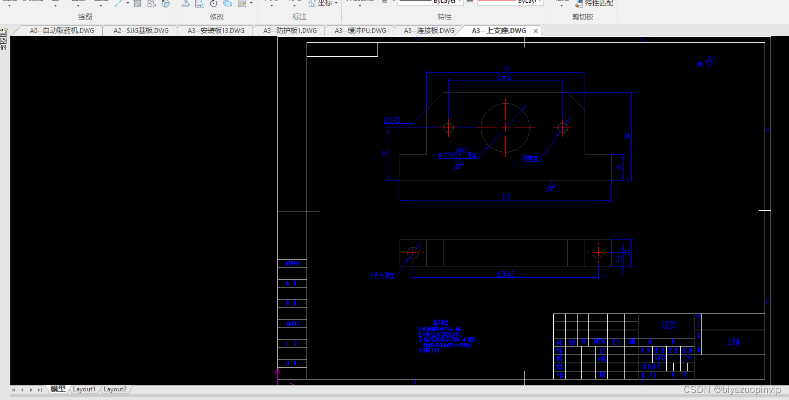789x400 pixels.
Task: Expand the 标注 ribbon panel label
Action: 300,17
